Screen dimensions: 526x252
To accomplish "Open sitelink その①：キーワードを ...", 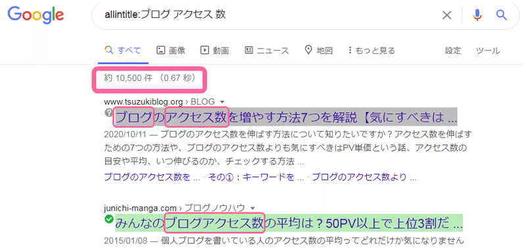I will point(256,177).
